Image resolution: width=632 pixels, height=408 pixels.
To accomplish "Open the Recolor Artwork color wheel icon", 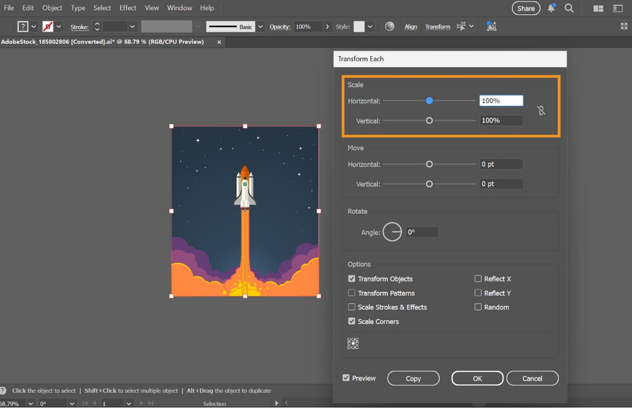I will (x=390, y=26).
